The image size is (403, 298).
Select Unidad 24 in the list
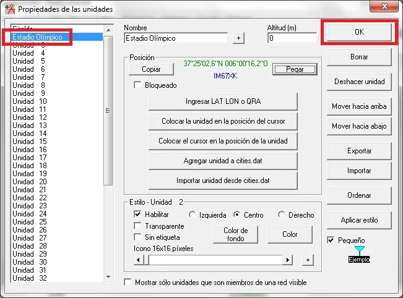coord(57,214)
